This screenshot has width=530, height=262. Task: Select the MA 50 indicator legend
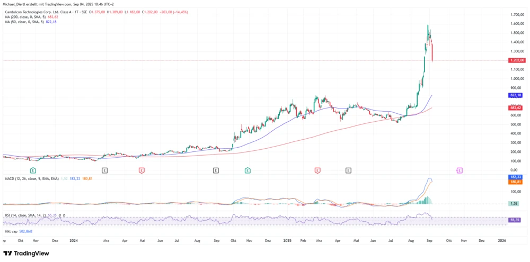[x=20, y=22]
